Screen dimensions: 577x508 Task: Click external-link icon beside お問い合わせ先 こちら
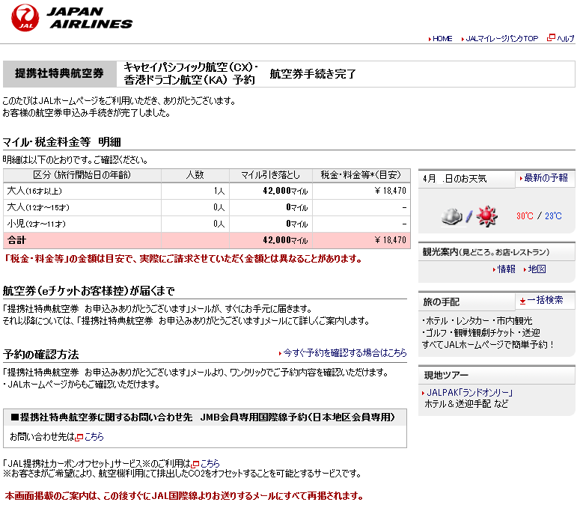[79, 438]
